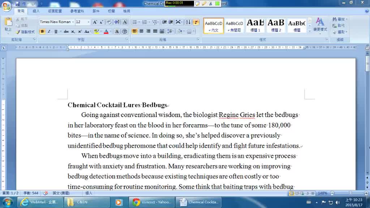Open the line spacing dropdown
This screenshot has height=208, width=370.
coord(170,31)
